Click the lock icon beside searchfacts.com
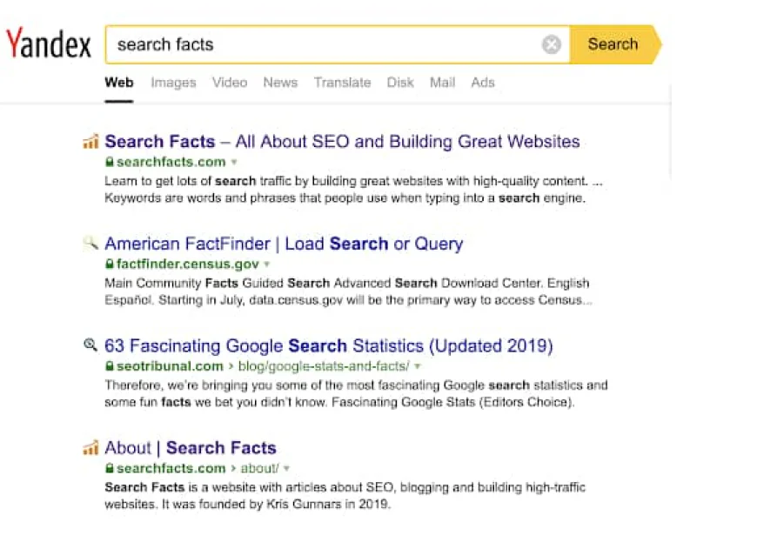This screenshot has width=757, height=549. point(110,162)
